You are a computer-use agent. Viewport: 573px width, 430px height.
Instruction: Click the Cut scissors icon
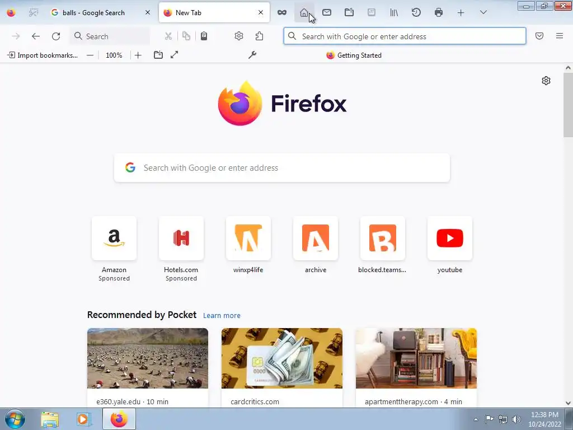point(168,36)
